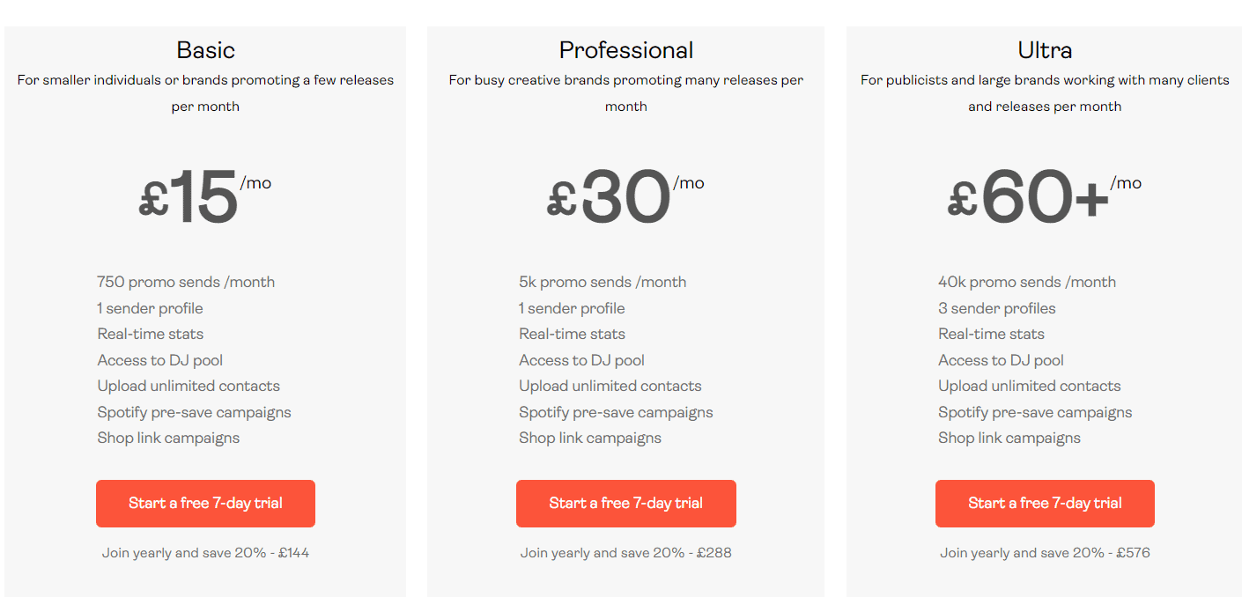Click the yearly £144 savings link
The width and height of the screenshot is (1242, 597).
[205, 553]
